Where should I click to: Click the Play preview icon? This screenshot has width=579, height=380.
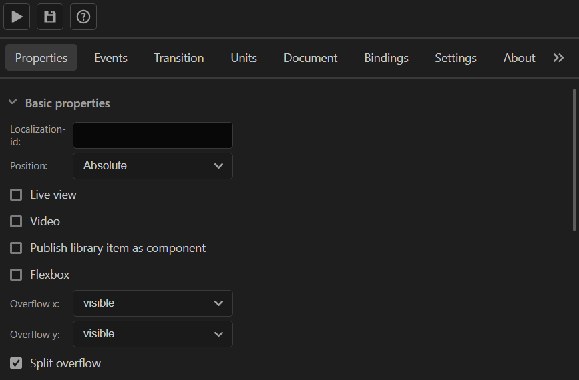17,17
